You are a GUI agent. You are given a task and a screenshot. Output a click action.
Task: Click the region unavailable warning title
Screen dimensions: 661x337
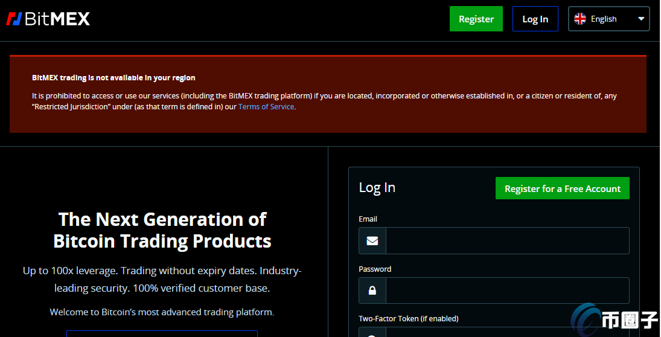click(x=113, y=77)
